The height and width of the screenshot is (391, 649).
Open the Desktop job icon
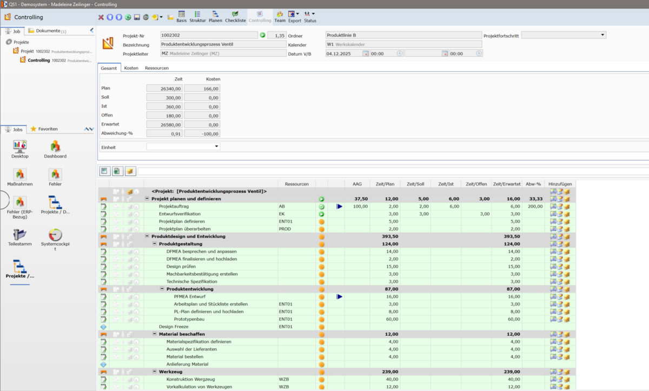point(20,149)
